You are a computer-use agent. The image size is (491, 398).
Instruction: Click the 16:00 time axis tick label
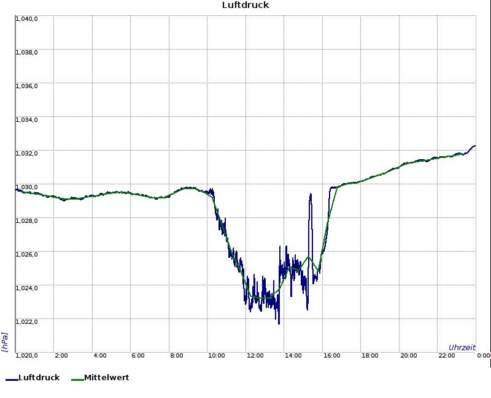pos(332,356)
